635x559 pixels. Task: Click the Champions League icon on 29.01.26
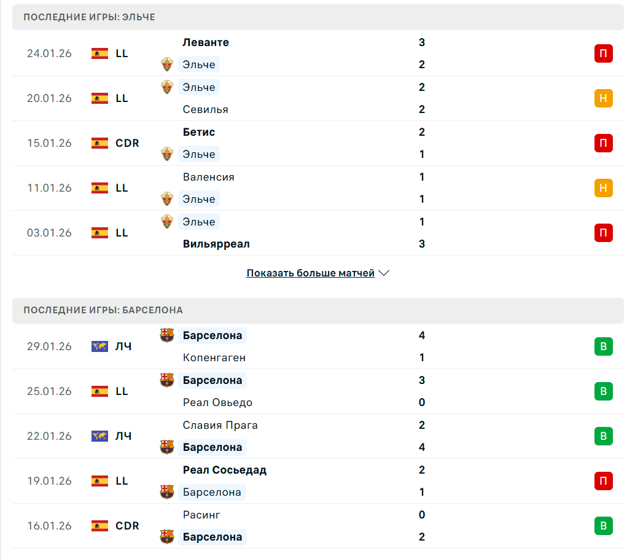[99, 346]
